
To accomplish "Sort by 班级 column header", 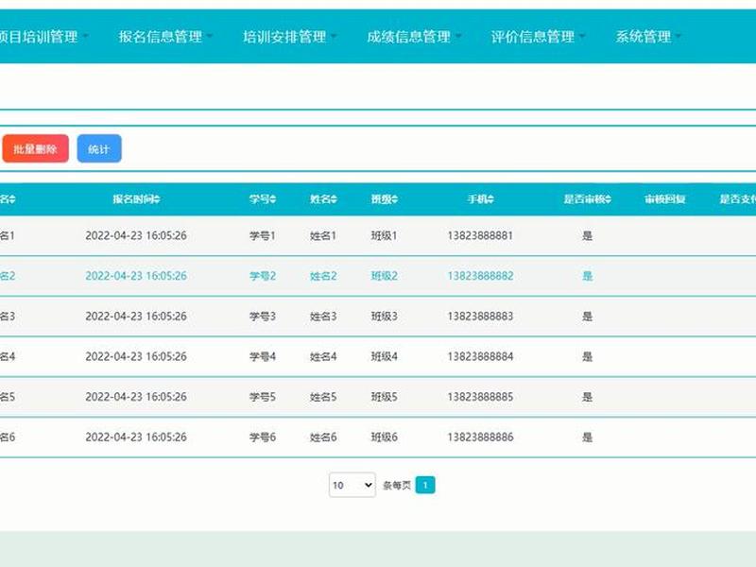I will (385, 199).
